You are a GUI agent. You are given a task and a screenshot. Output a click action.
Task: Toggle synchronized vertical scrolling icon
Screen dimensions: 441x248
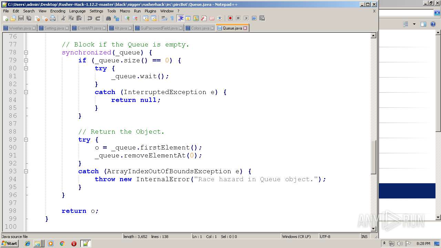146,18
